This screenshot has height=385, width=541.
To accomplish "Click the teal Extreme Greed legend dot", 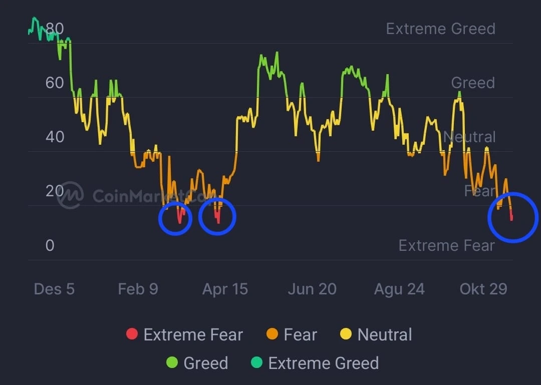I will (256, 363).
